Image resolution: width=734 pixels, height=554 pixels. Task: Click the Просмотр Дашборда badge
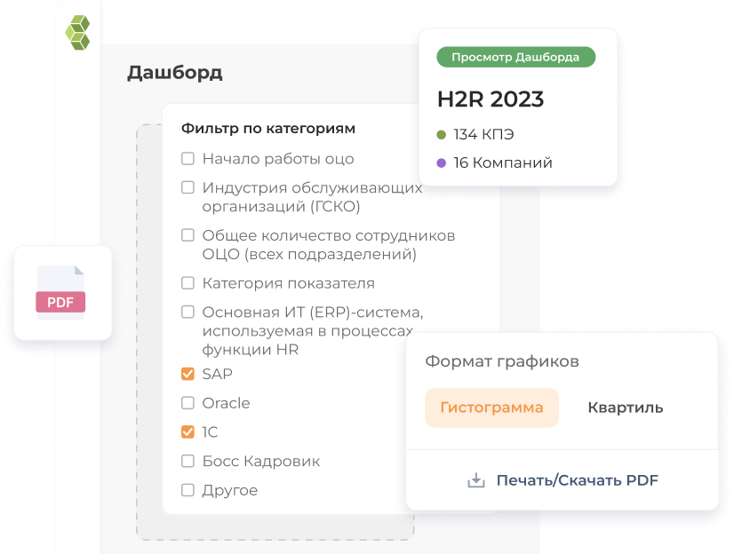pyautogui.click(x=515, y=56)
